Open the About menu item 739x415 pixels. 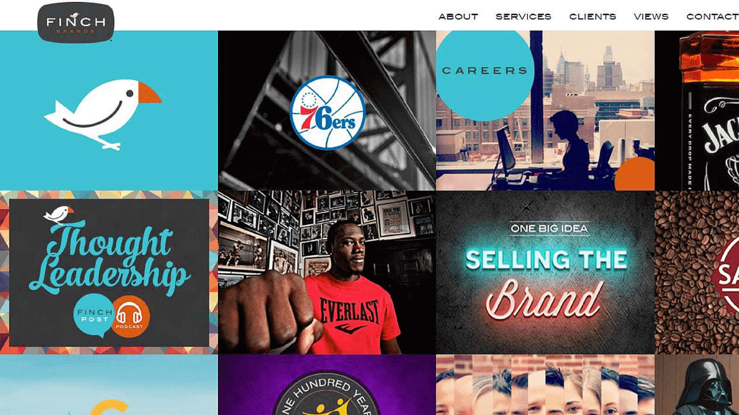click(x=458, y=17)
